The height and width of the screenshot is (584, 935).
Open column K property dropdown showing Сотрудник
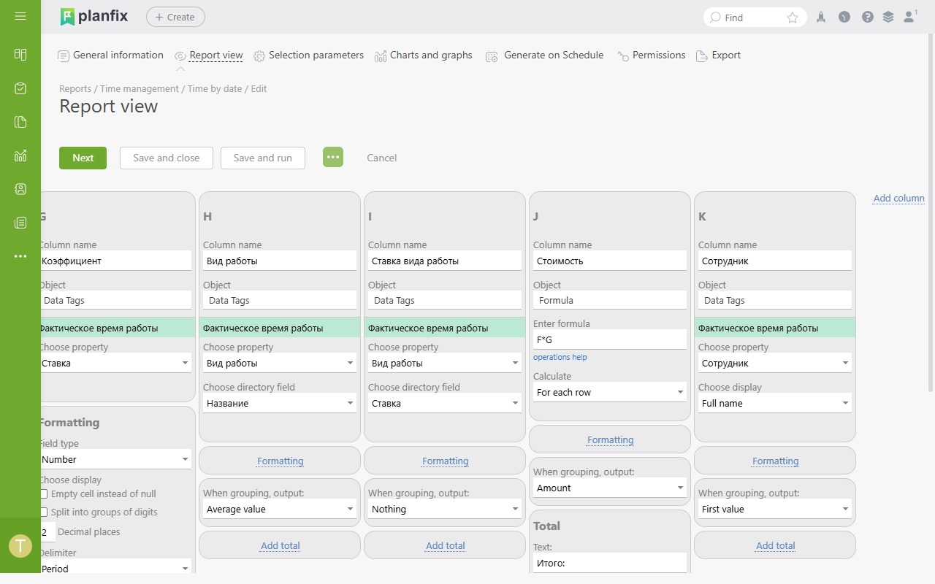point(775,363)
